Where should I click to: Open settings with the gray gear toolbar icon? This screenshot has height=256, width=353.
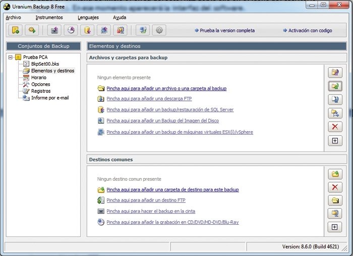[159, 30]
